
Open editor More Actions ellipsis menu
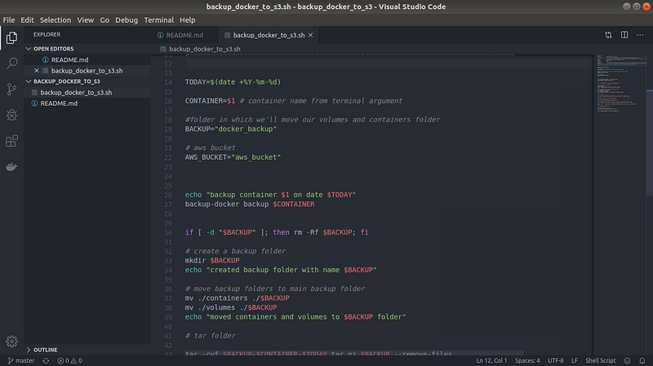[640, 35]
